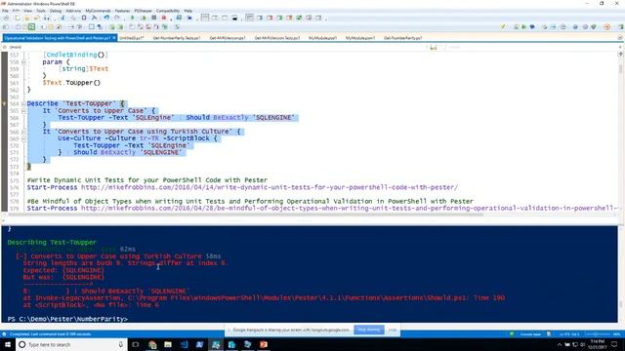Click the clock icon in right toolbar
625x351 pixels.
(x=562, y=27)
